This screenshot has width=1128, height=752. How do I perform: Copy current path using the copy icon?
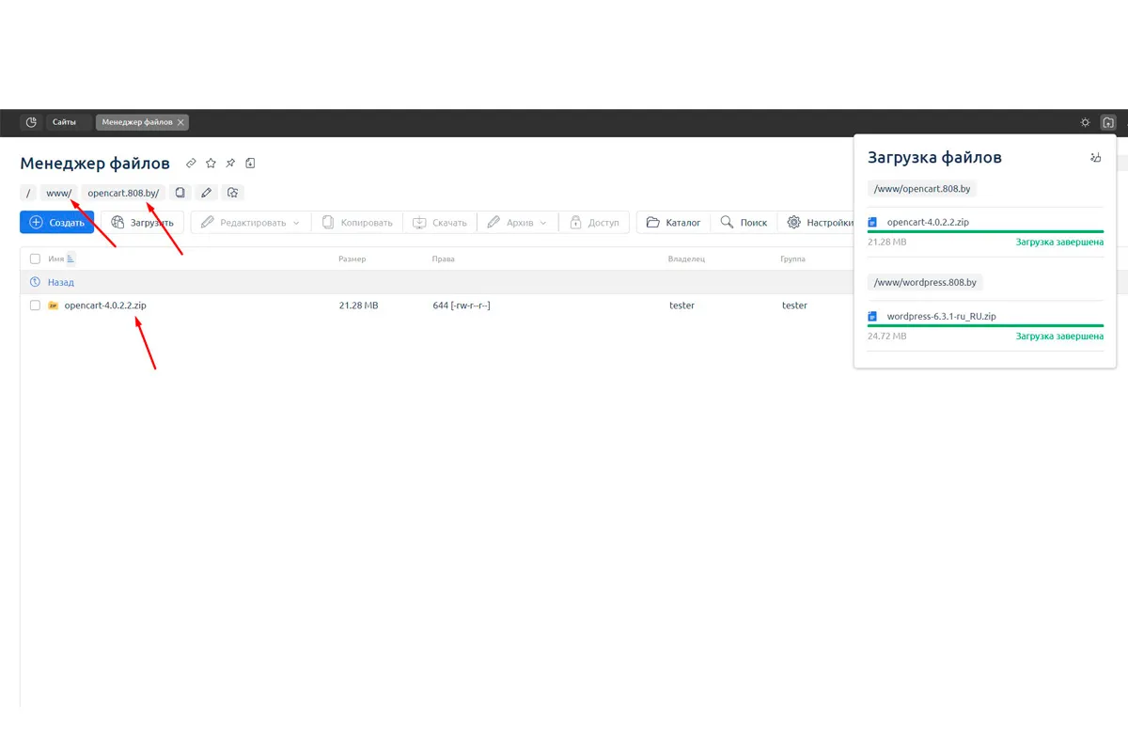tap(180, 193)
